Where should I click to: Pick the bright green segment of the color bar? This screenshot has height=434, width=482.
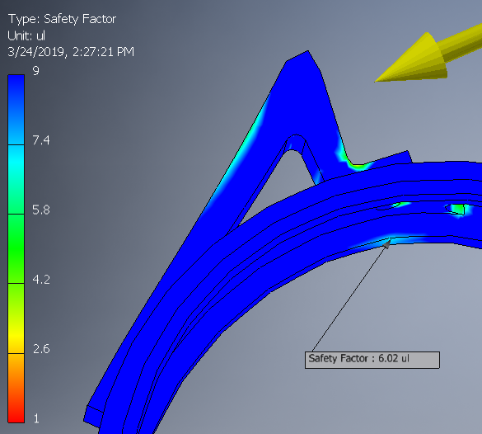tap(16, 248)
